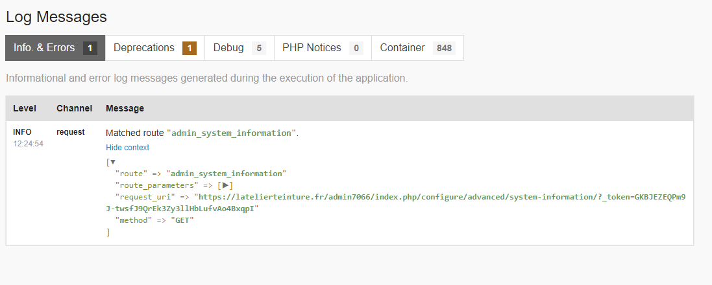Click the Matched route message text

(202, 133)
